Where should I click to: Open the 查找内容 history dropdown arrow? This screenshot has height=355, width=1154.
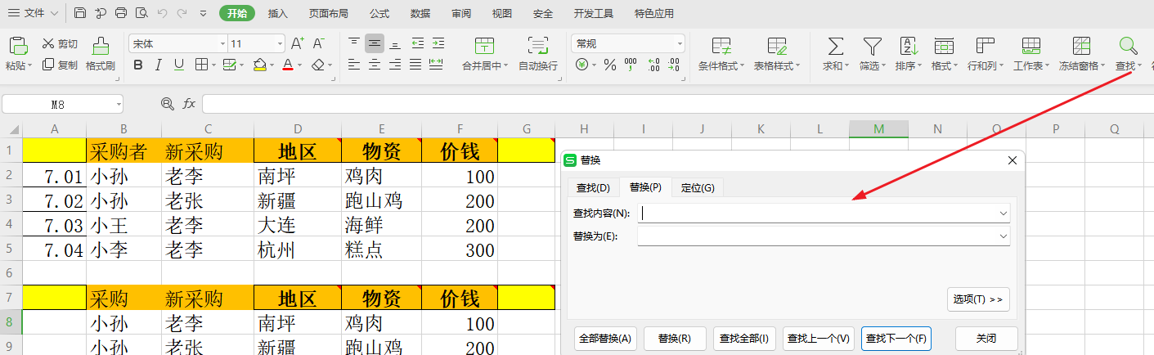[x=1004, y=213]
